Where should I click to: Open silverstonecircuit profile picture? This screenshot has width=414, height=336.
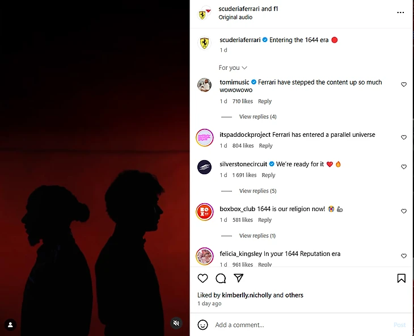coord(205,167)
